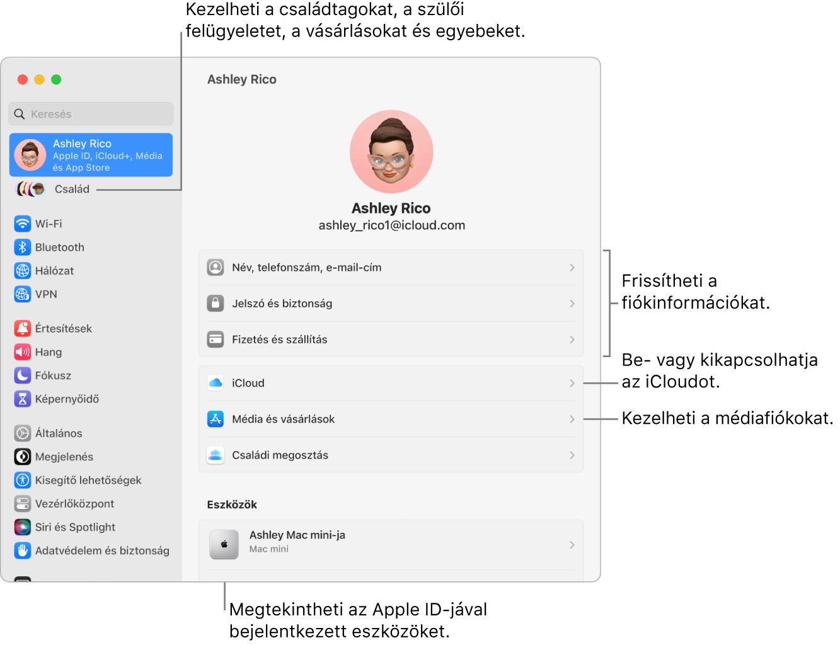Open VPN settings
840x645 pixels.
pyautogui.click(x=23, y=294)
